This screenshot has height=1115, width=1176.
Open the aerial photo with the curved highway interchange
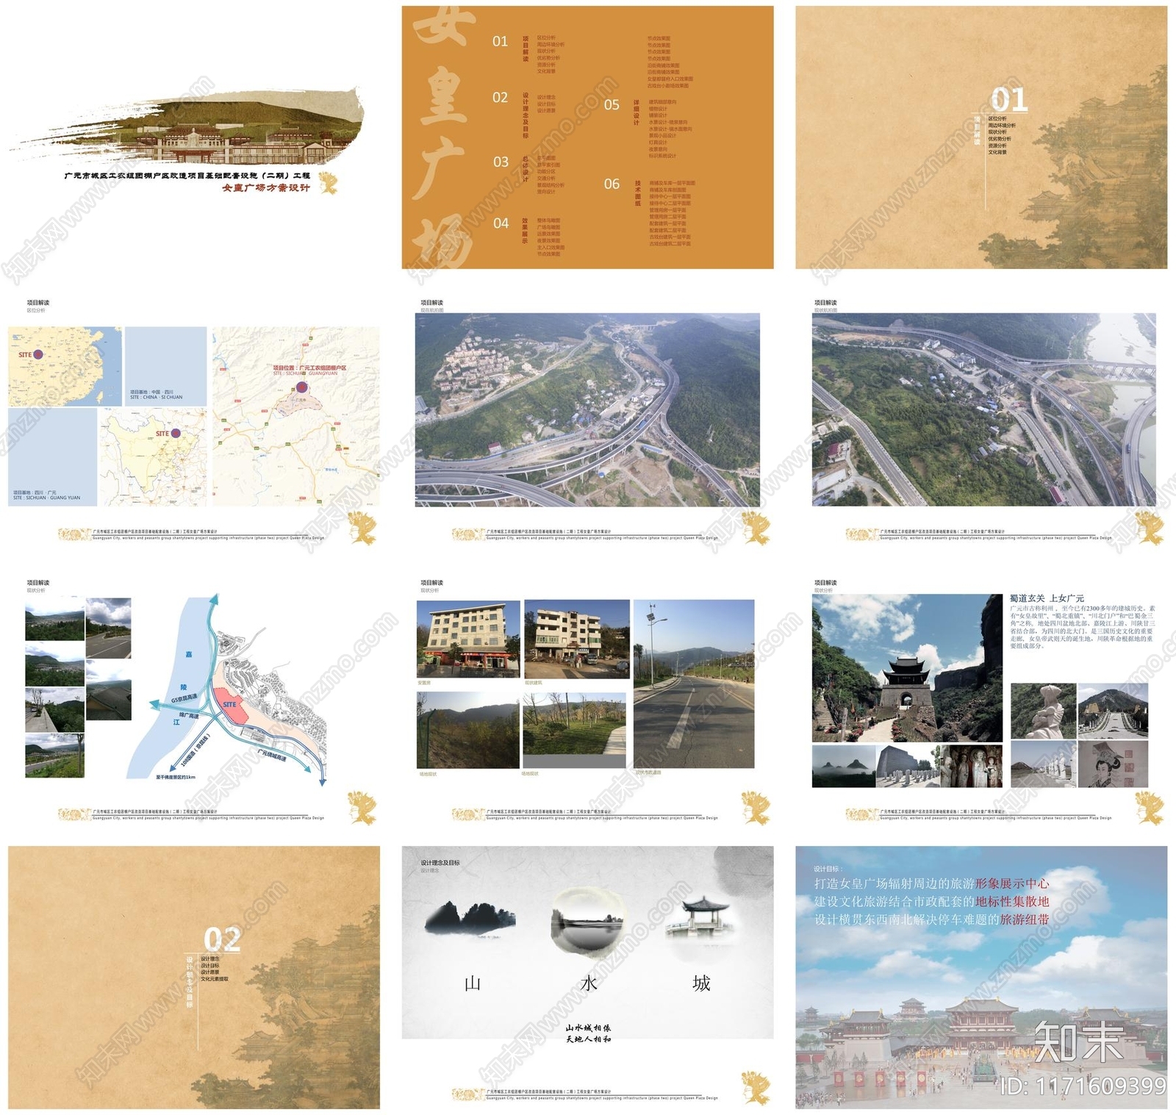587,409
